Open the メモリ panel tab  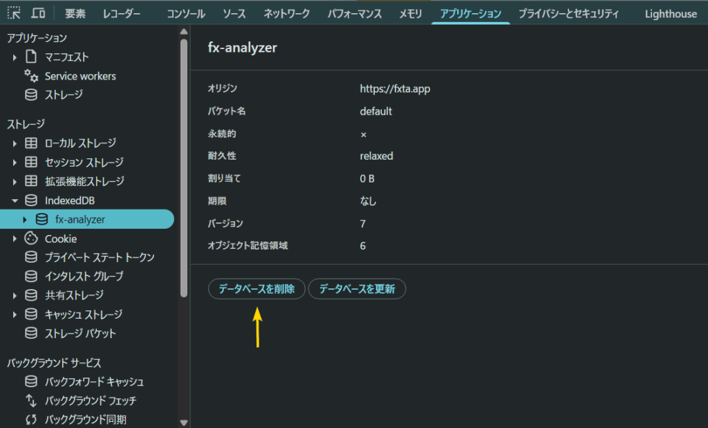coord(410,12)
